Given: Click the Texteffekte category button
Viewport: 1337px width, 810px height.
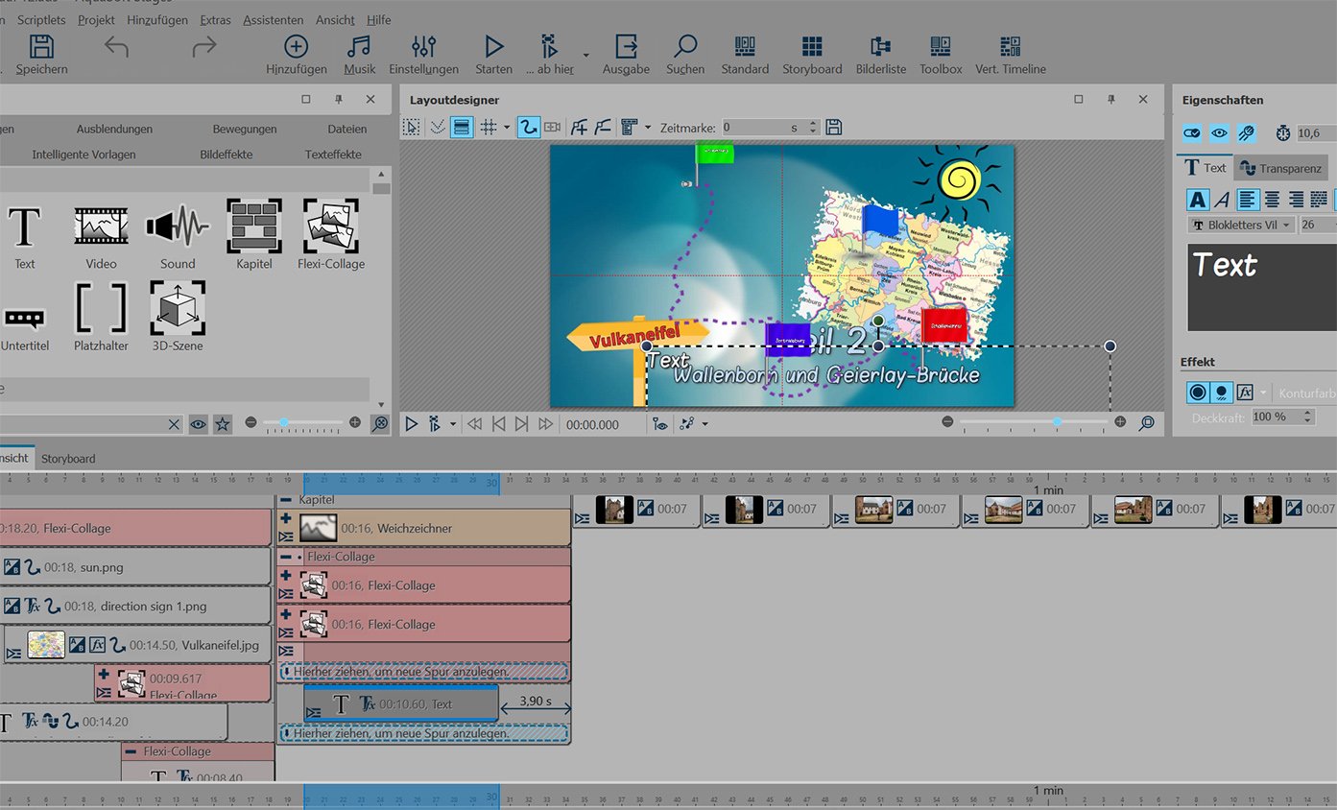Looking at the screenshot, I should [333, 155].
